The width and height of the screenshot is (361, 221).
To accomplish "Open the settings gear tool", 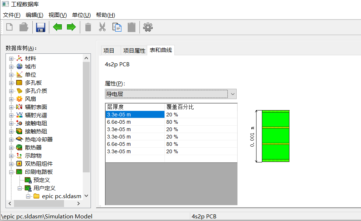I will (x=148, y=27).
